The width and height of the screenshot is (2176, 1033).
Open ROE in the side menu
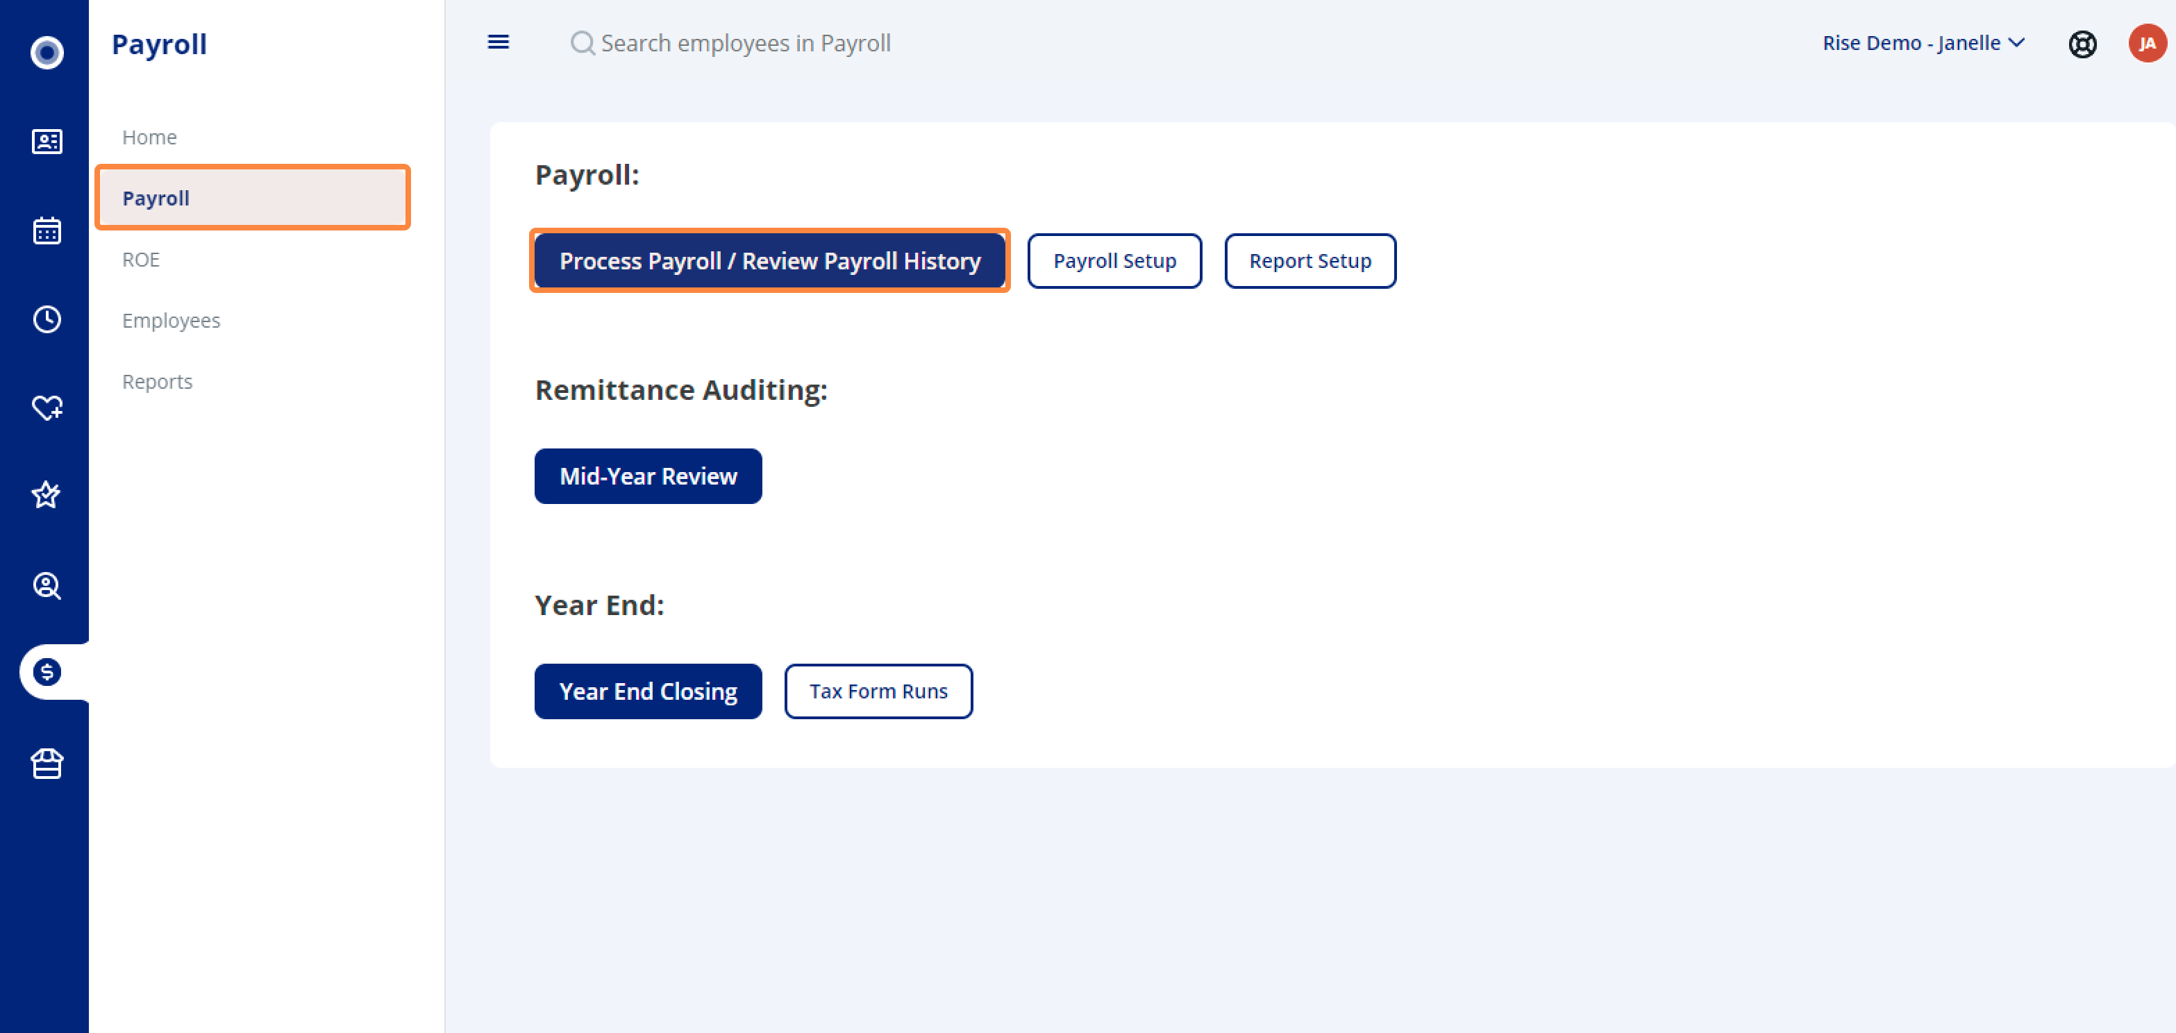click(x=140, y=260)
